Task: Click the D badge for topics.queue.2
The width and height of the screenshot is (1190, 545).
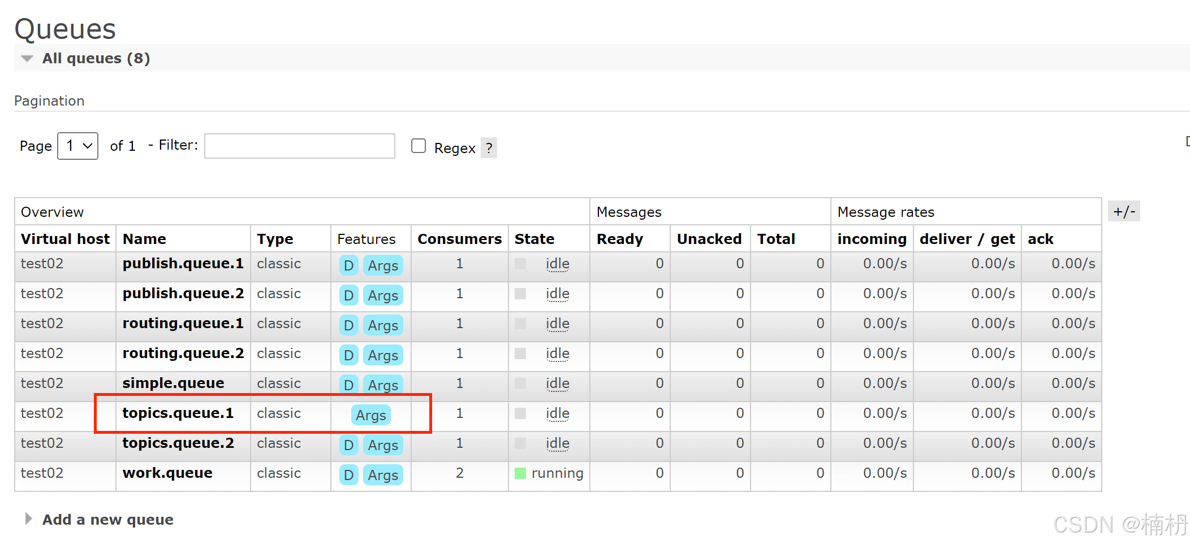Action: coord(348,445)
